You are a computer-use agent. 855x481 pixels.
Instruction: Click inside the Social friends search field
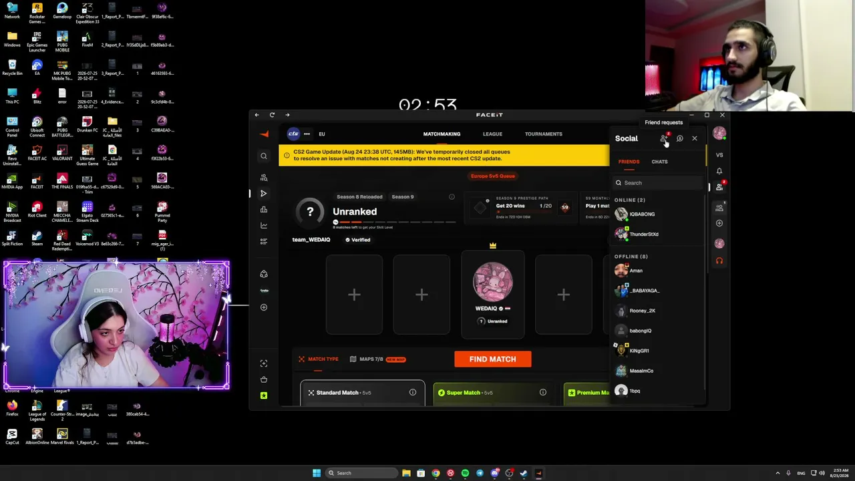tap(659, 183)
